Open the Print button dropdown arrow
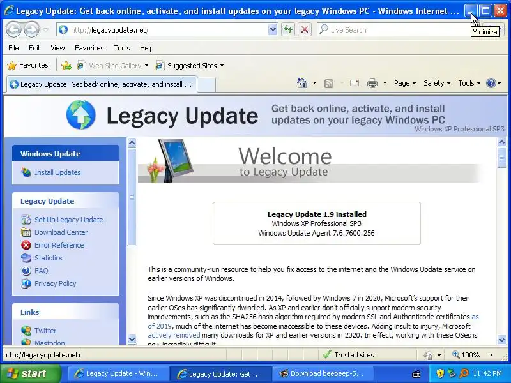 click(x=385, y=83)
